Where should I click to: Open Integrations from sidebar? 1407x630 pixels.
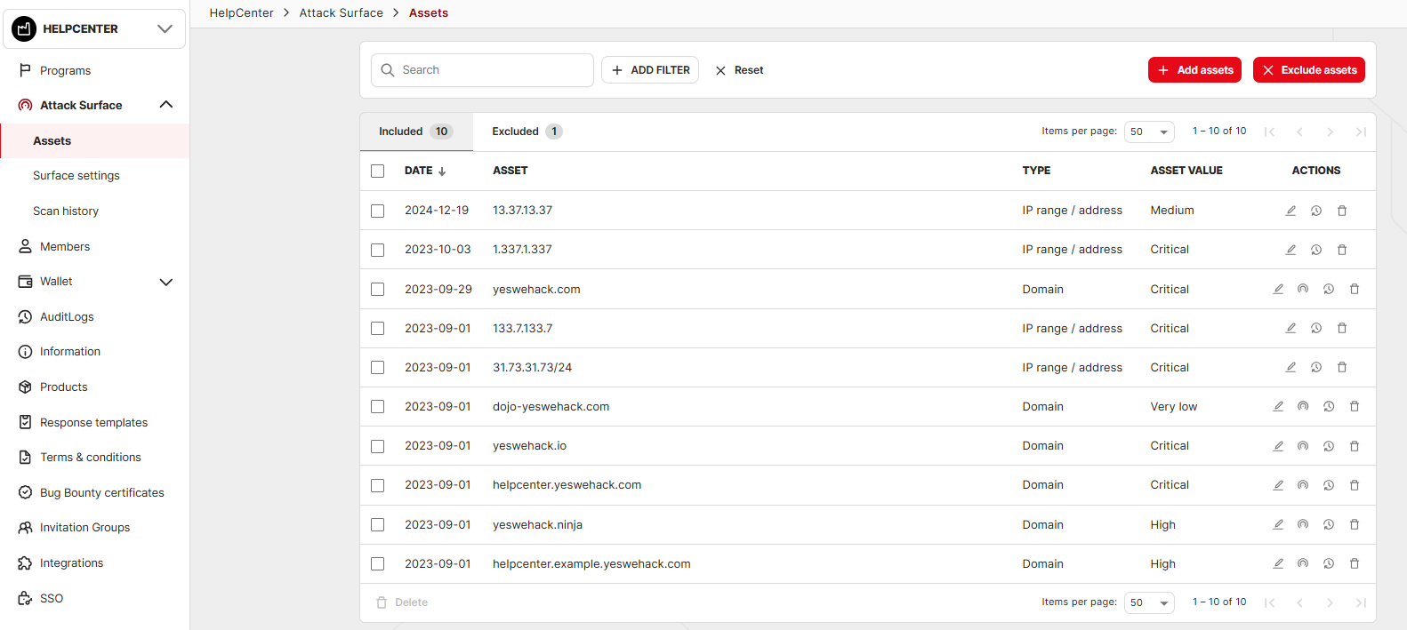pos(71,562)
